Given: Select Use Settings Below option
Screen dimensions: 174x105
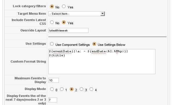Looking at the screenshot, I should [94, 44].
